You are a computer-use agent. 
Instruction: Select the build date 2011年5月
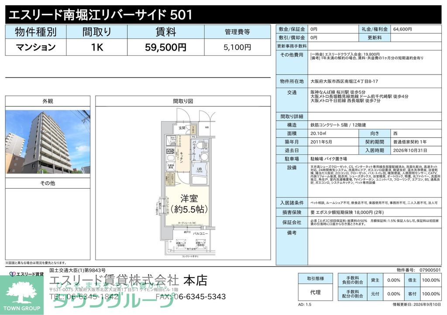(321, 142)
